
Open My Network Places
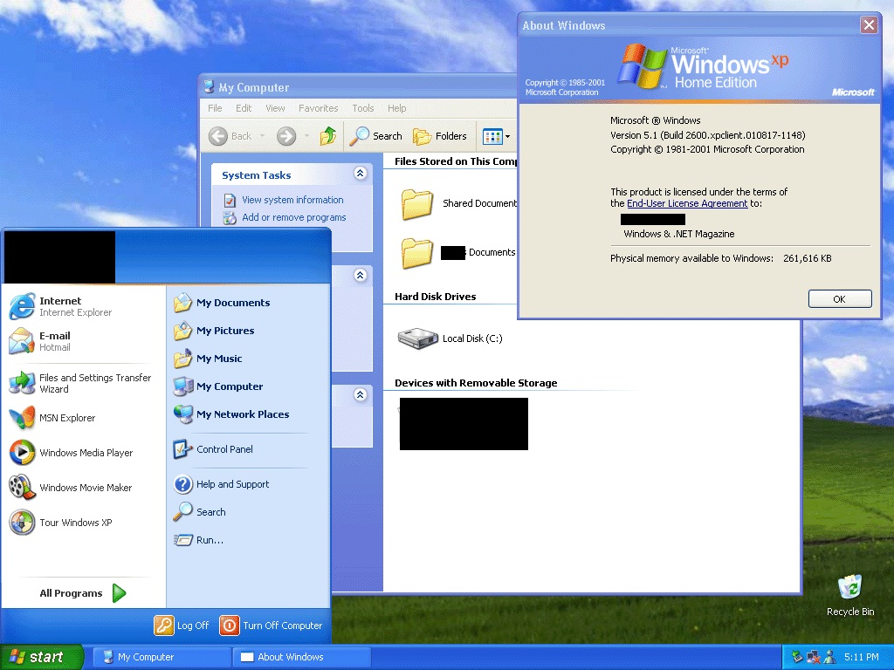[x=230, y=414]
